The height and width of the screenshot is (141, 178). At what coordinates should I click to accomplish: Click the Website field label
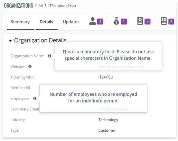coord(17,66)
